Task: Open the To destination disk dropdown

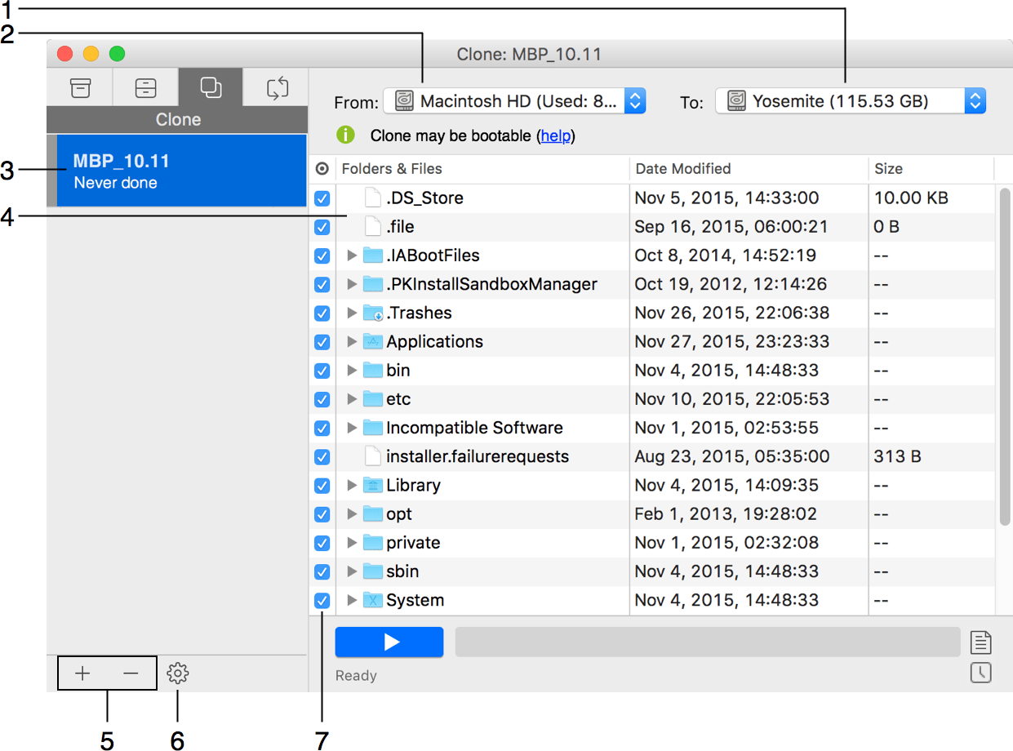Action: (851, 101)
